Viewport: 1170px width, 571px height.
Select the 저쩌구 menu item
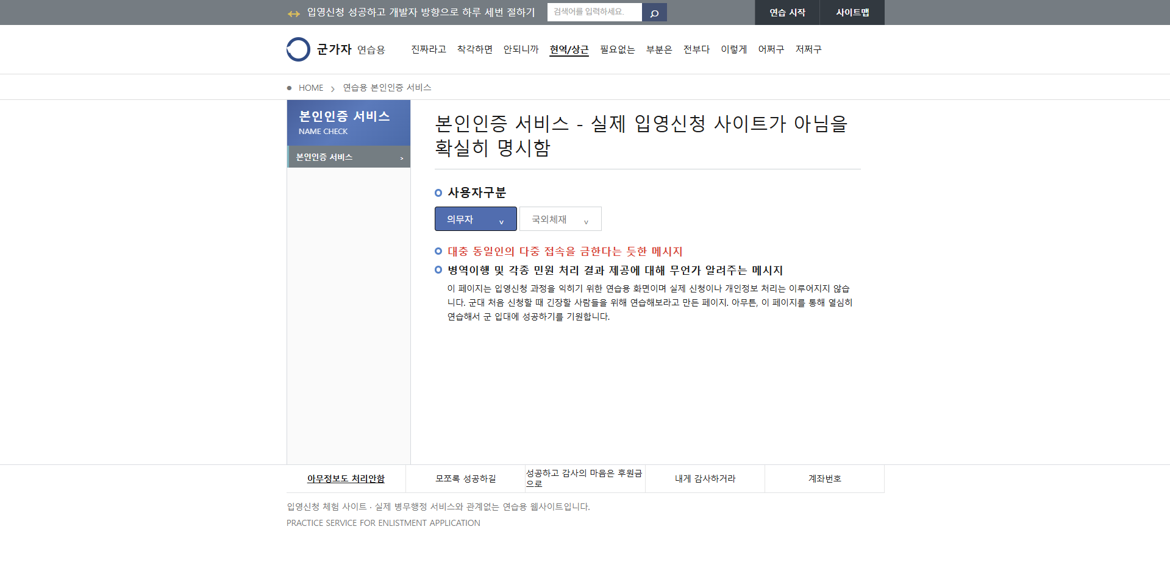[808, 49]
